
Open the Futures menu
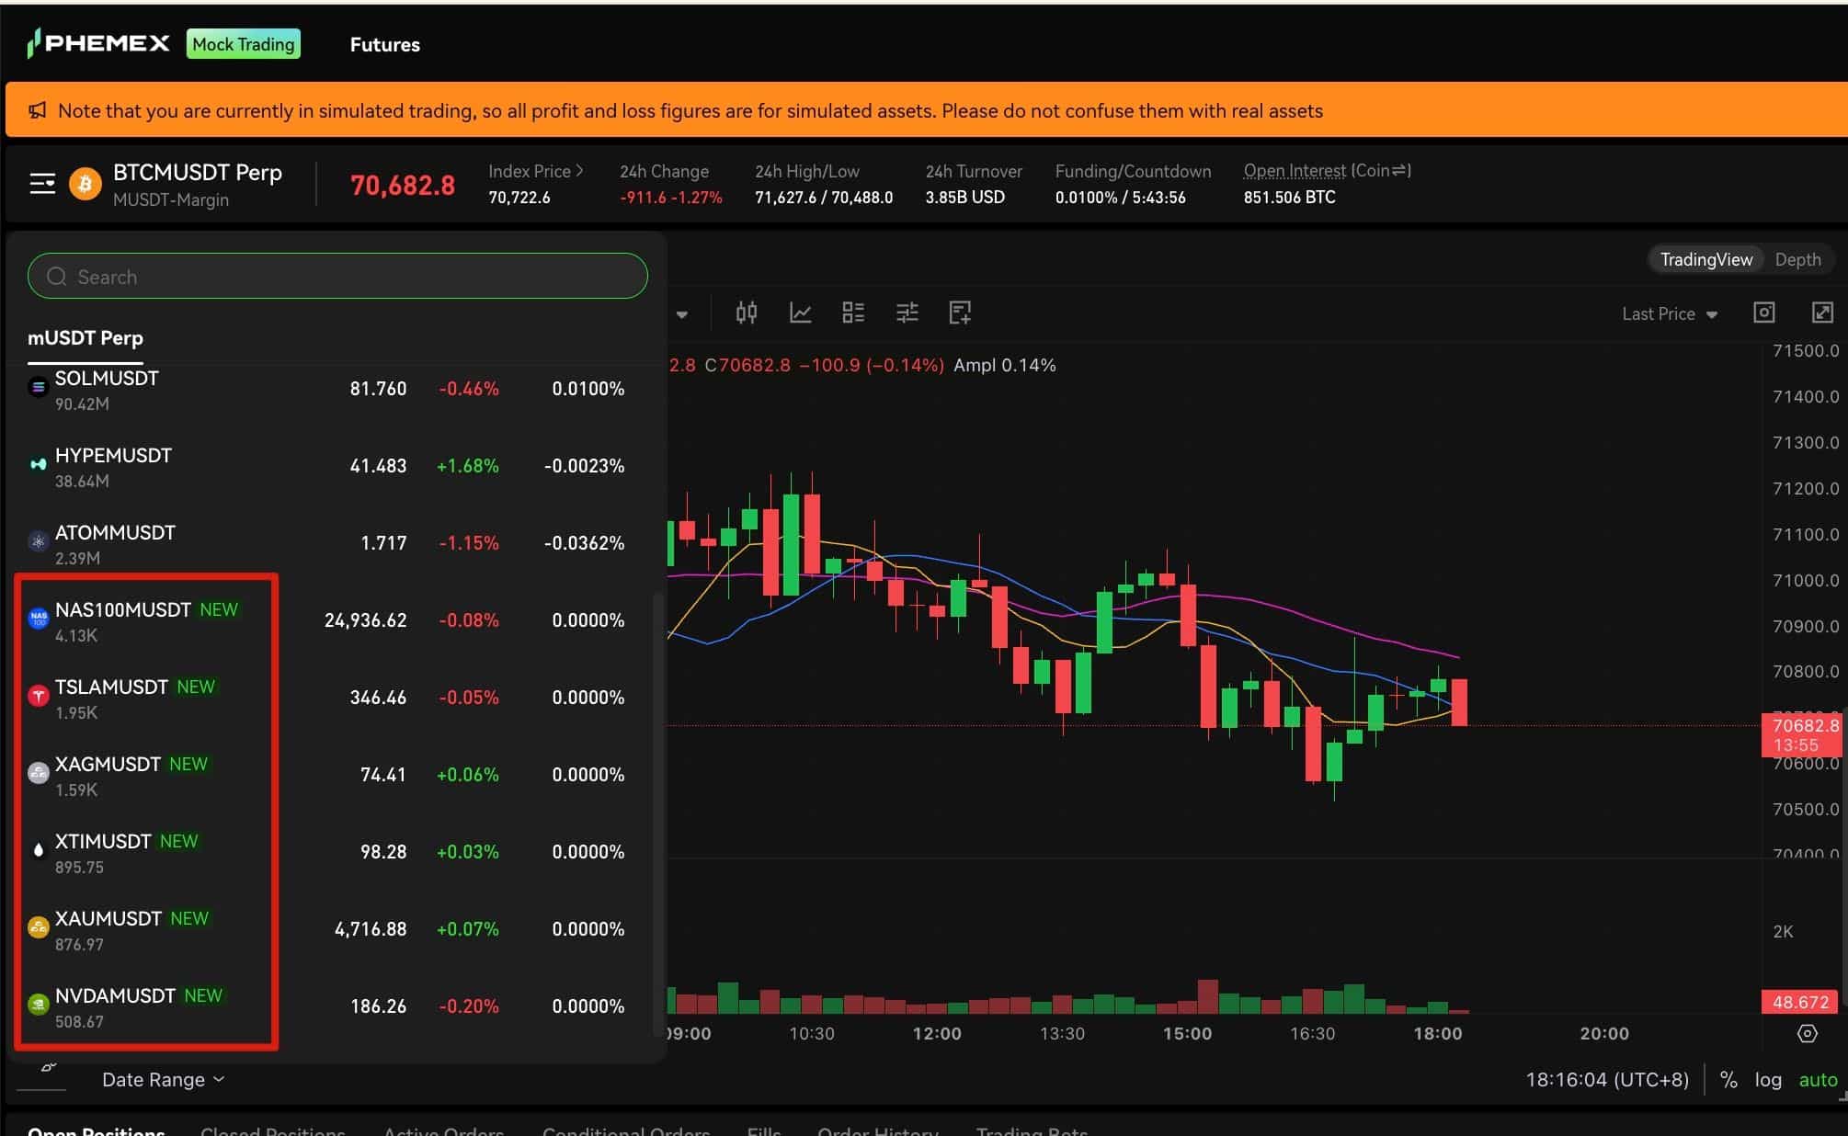tap(384, 45)
